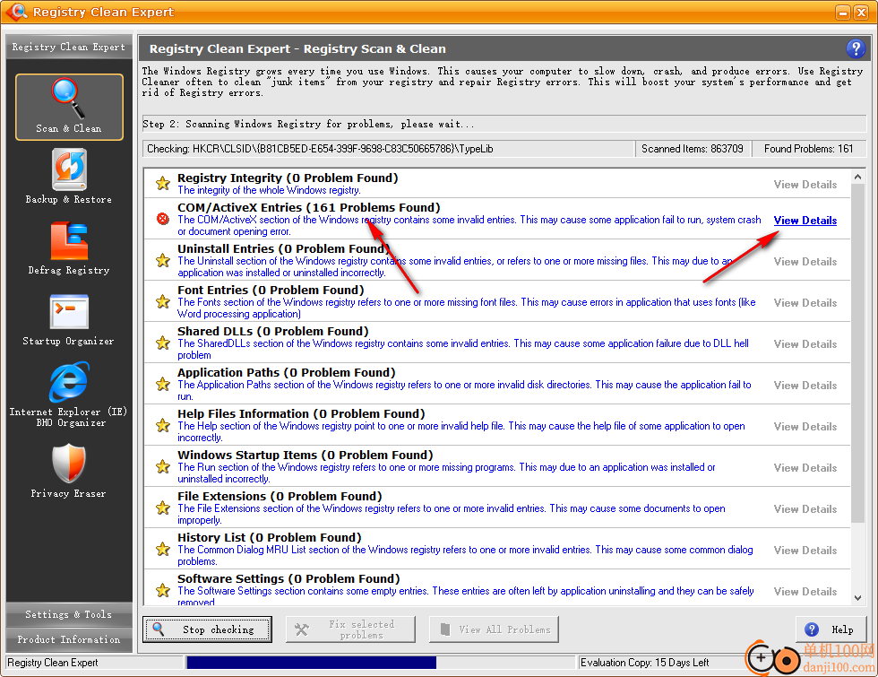The width and height of the screenshot is (878, 677).
Task: Launch the Defrag Registry tool
Action: point(70,247)
